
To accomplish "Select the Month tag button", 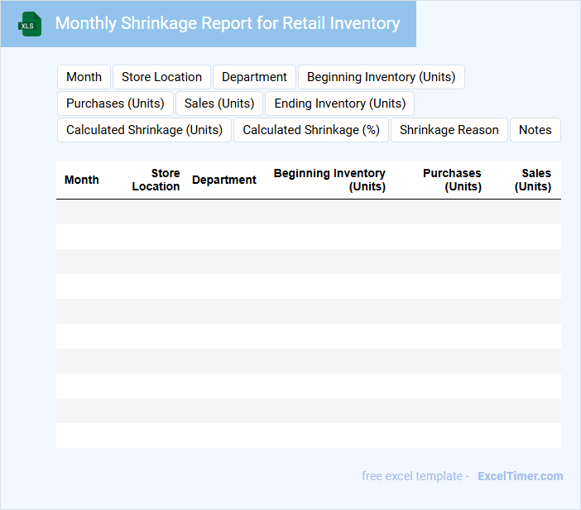I will coord(84,77).
